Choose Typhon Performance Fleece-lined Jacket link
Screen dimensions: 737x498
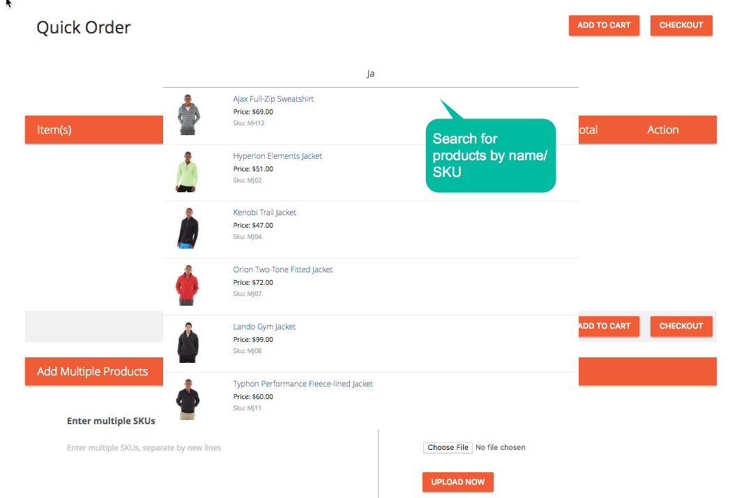(x=303, y=384)
